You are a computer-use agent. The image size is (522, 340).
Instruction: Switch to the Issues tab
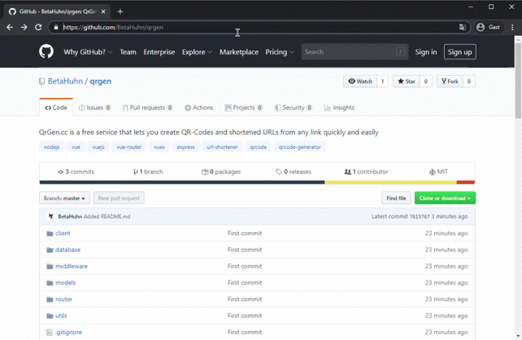(94, 107)
